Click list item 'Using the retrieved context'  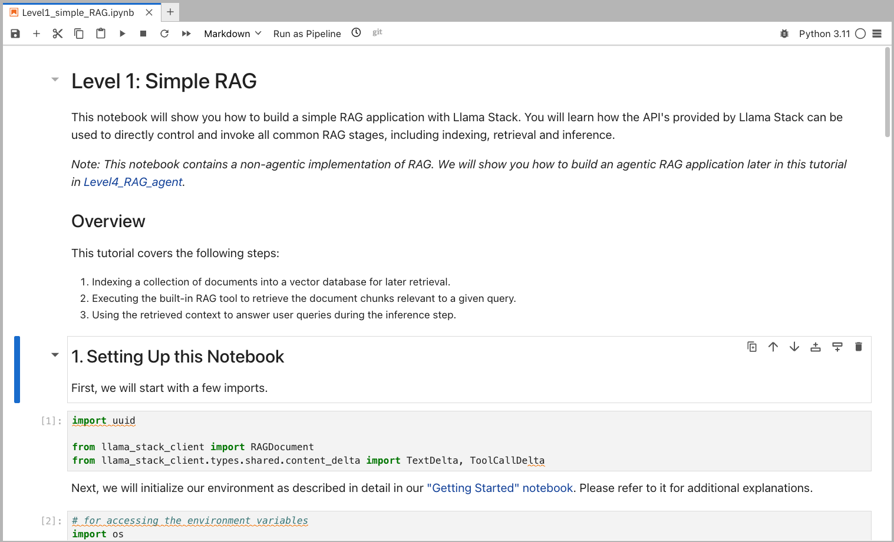click(274, 315)
